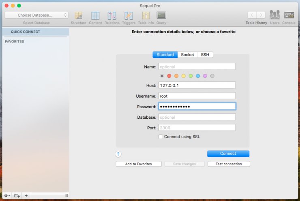
Task: Focus the Name input field
Action: click(197, 66)
